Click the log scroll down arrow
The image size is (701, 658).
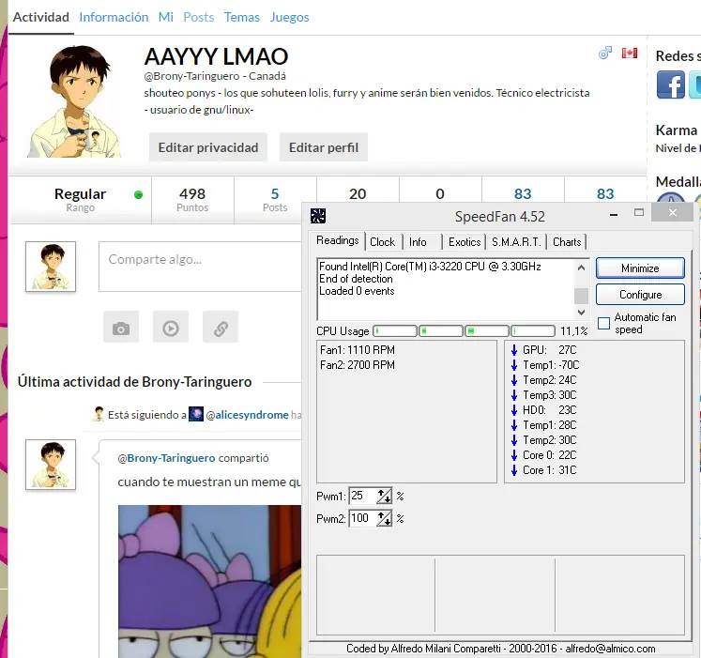(581, 313)
